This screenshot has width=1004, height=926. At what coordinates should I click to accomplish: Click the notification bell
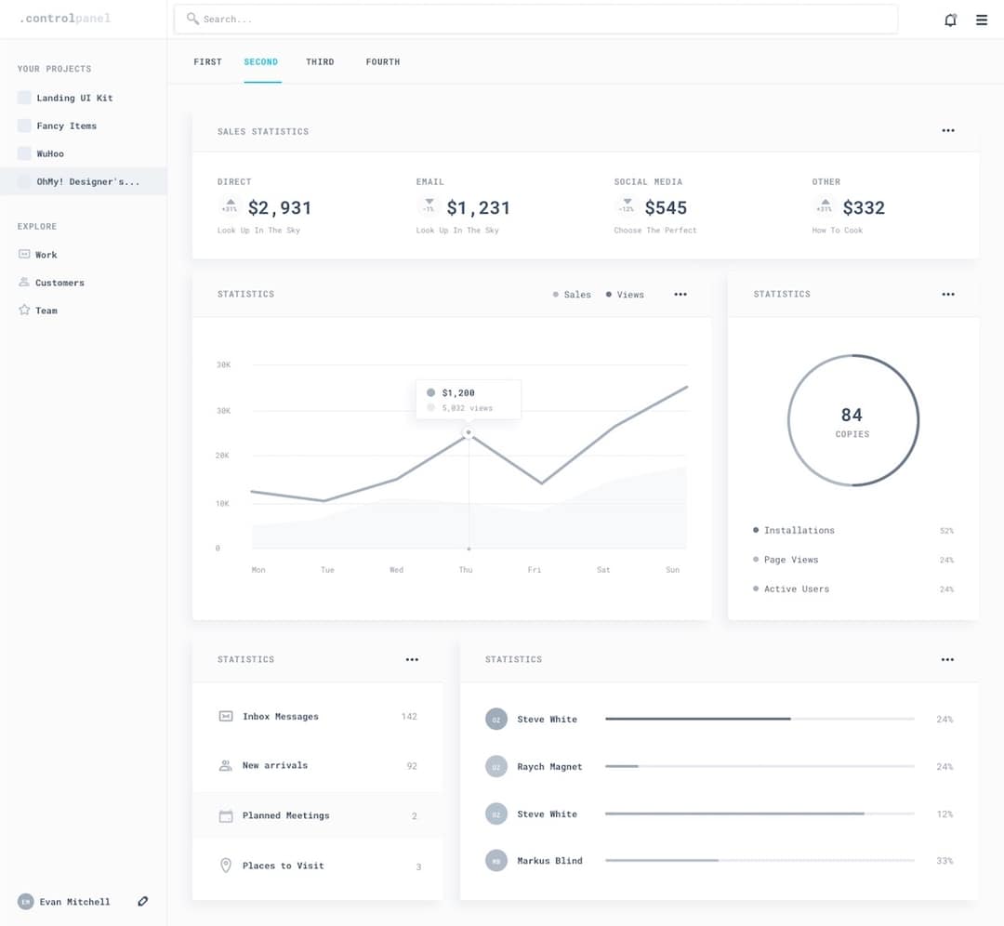click(x=950, y=19)
